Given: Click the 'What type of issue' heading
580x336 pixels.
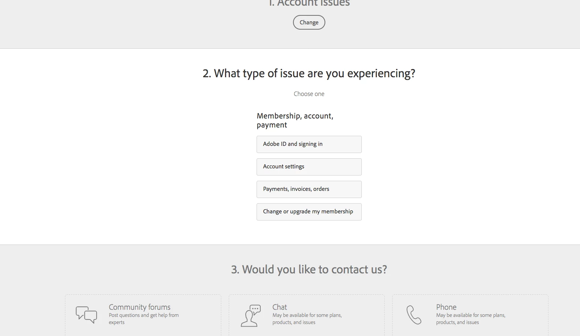Looking at the screenshot, I should click(x=309, y=73).
